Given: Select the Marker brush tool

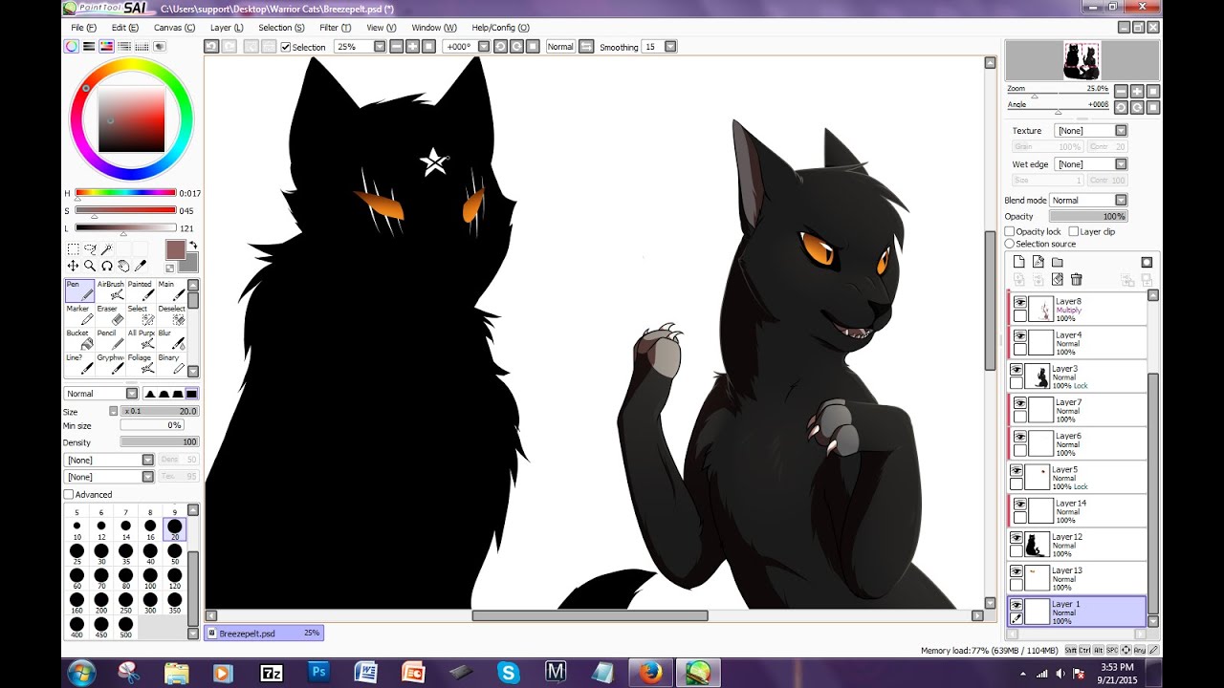Looking at the screenshot, I should point(79,315).
